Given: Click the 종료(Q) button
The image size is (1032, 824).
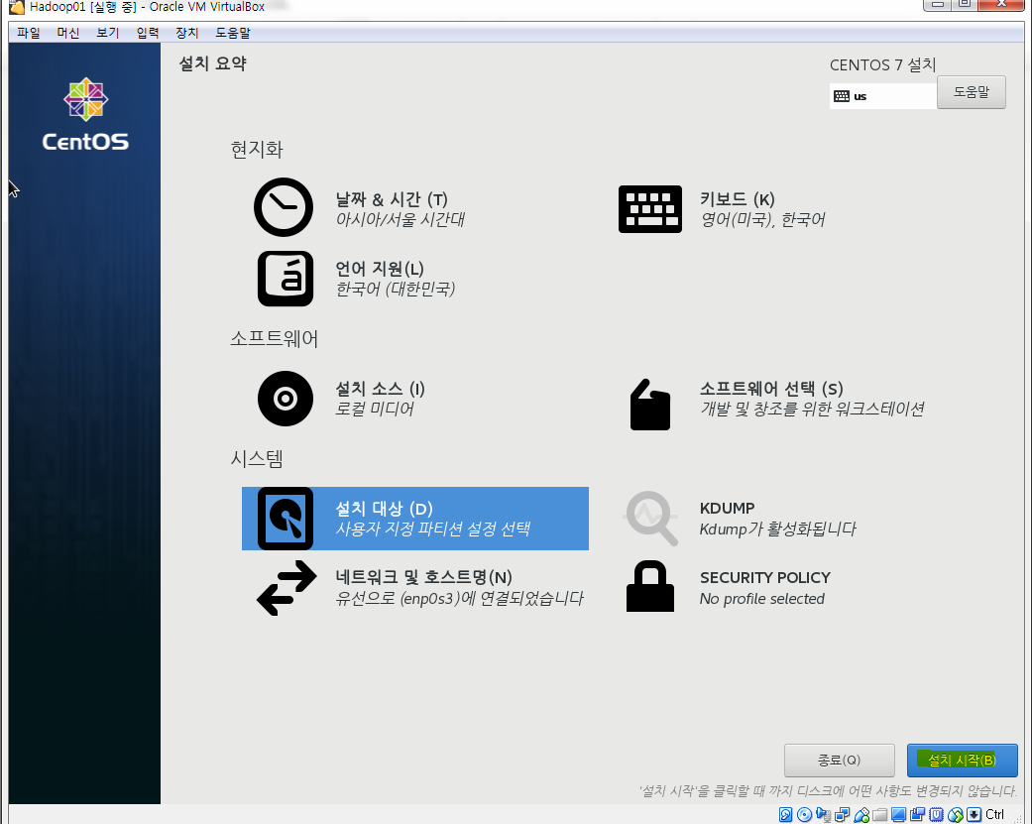Looking at the screenshot, I should [839, 761].
